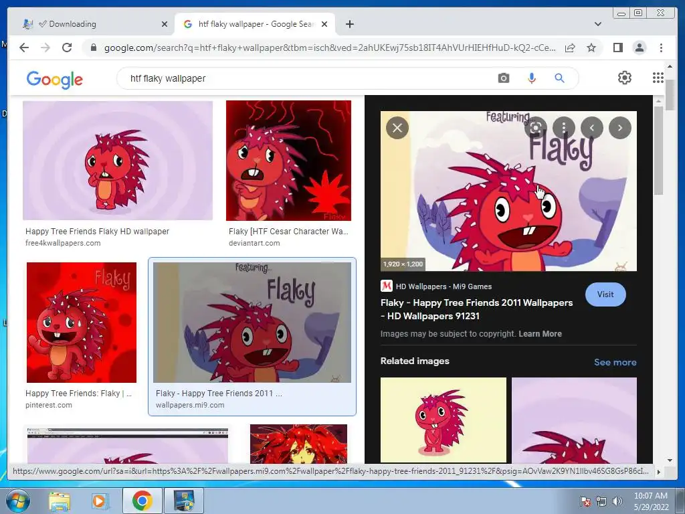The height and width of the screenshot is (514, 685).
Task: Submit search with magnifier icon
Action: pyautogui.click(x=559, y=78)
